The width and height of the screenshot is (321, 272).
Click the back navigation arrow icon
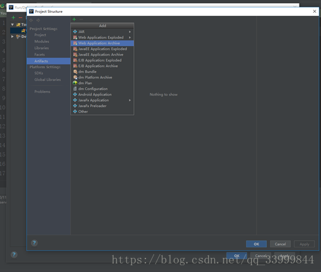31,20
